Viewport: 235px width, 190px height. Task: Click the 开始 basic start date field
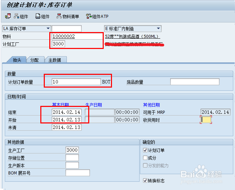click(67, 120)
